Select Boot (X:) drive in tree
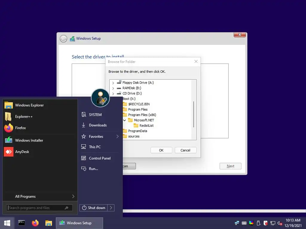The height and width of the screenshot is (229, 306). click(129, 99)
